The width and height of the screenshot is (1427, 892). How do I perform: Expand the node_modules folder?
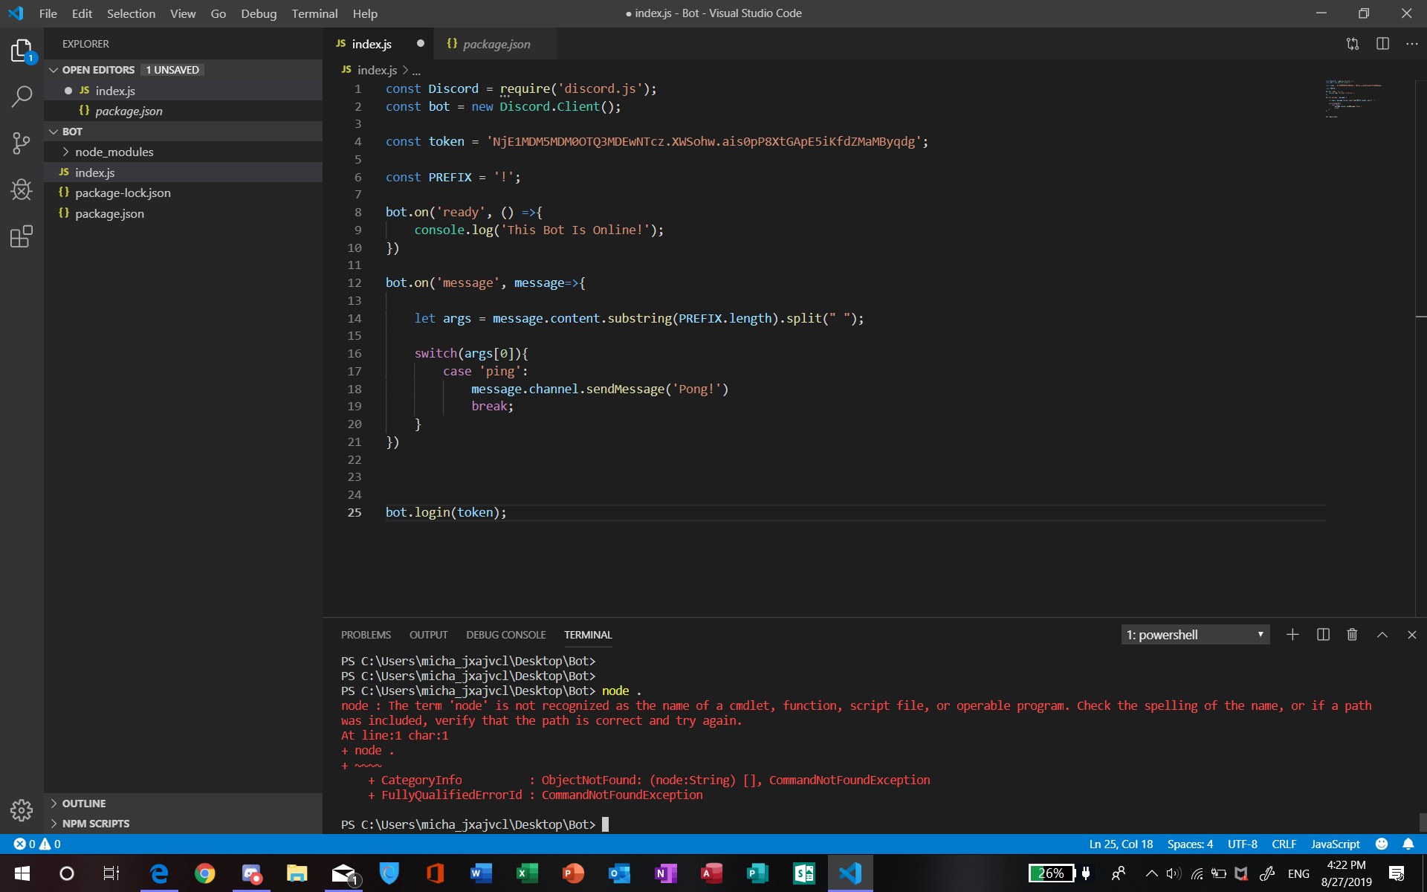click(114, 152)
